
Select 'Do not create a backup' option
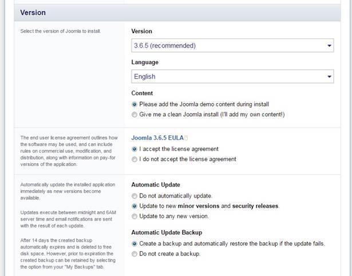(135, 254)
